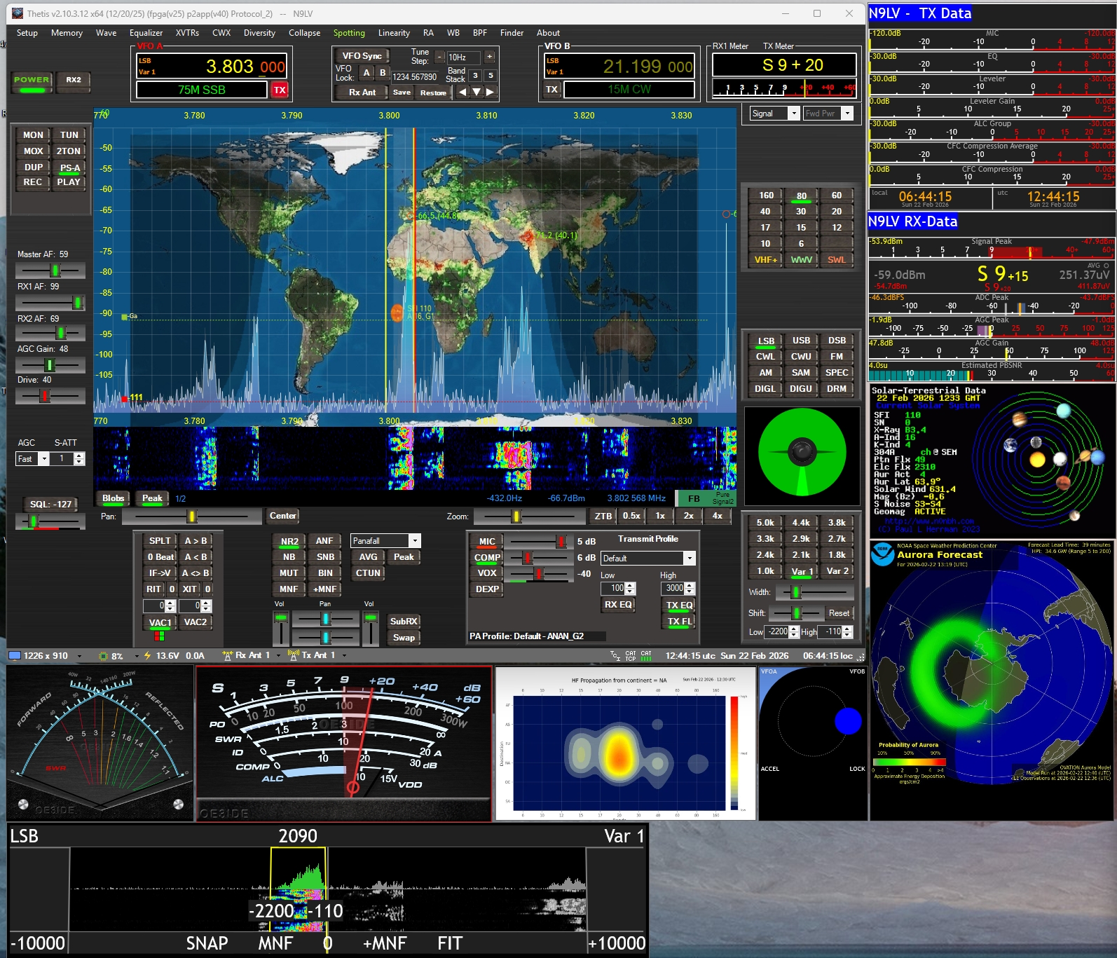
Task: Click the VFO A frequency display 3.803
Action: point(229,67)
